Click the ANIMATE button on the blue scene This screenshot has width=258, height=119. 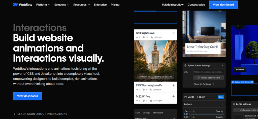click(x=240, y=69)
